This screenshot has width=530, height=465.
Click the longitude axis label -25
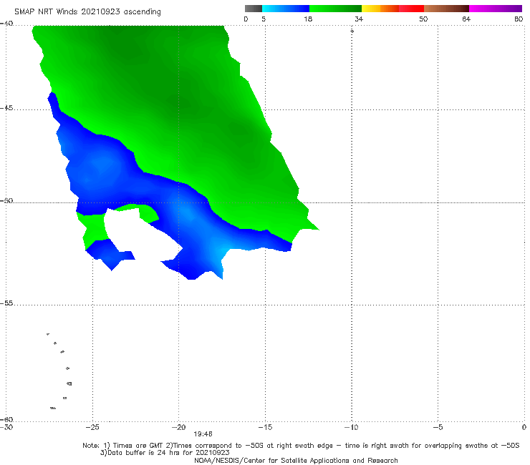[x=92, y=427]
